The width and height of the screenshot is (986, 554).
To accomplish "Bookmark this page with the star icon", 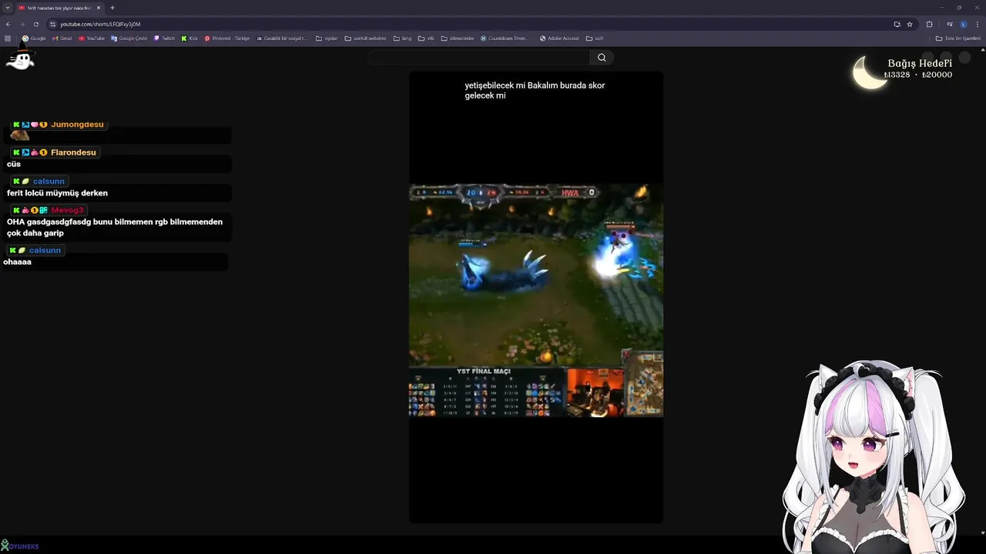I will point(910,24).
